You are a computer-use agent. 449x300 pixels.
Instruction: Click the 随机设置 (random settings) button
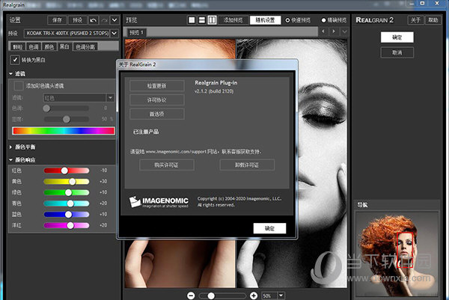pos(265,20)
